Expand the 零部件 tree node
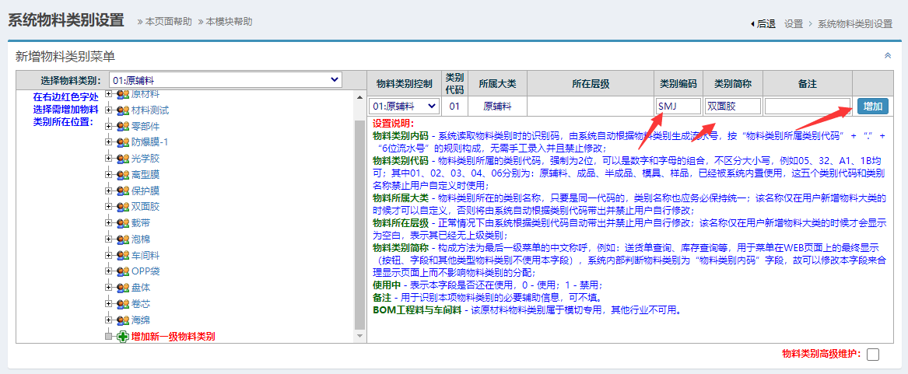 (109, 126)
